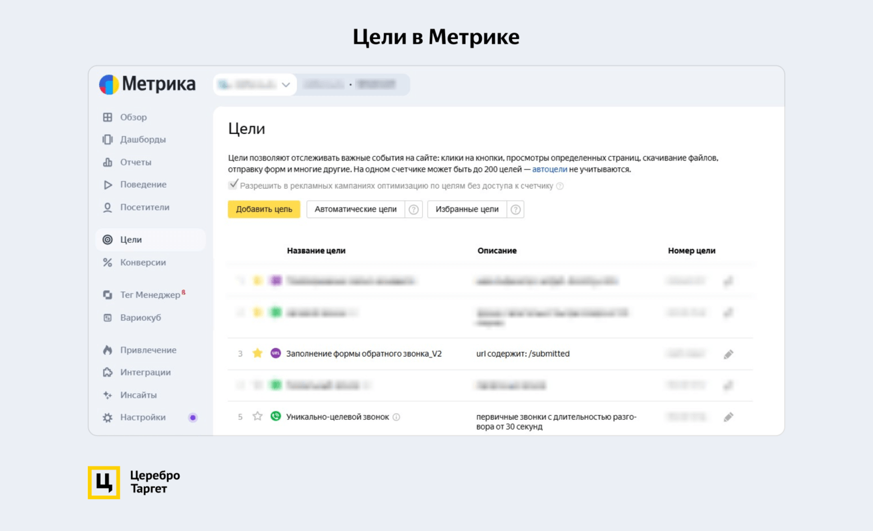
Task: Open help tooltip next to Избранные цели
Action: (515, 210)
